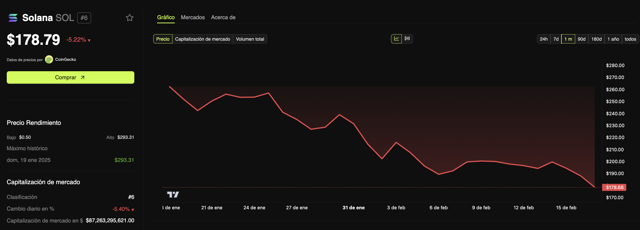This screenshot has height=230, width=640.
Task: Click the Comprar external arrow icon
Action: coord(82,77)
